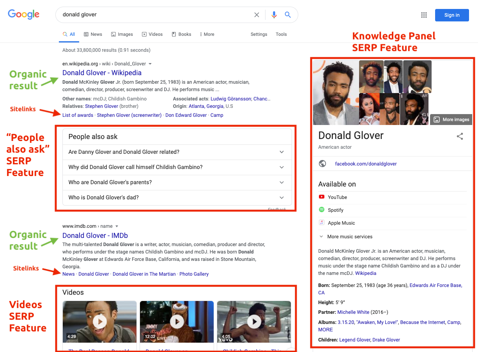This screenshot has height=352, width=478.
Task: Click the Sign in button
Action: [452, 15]
